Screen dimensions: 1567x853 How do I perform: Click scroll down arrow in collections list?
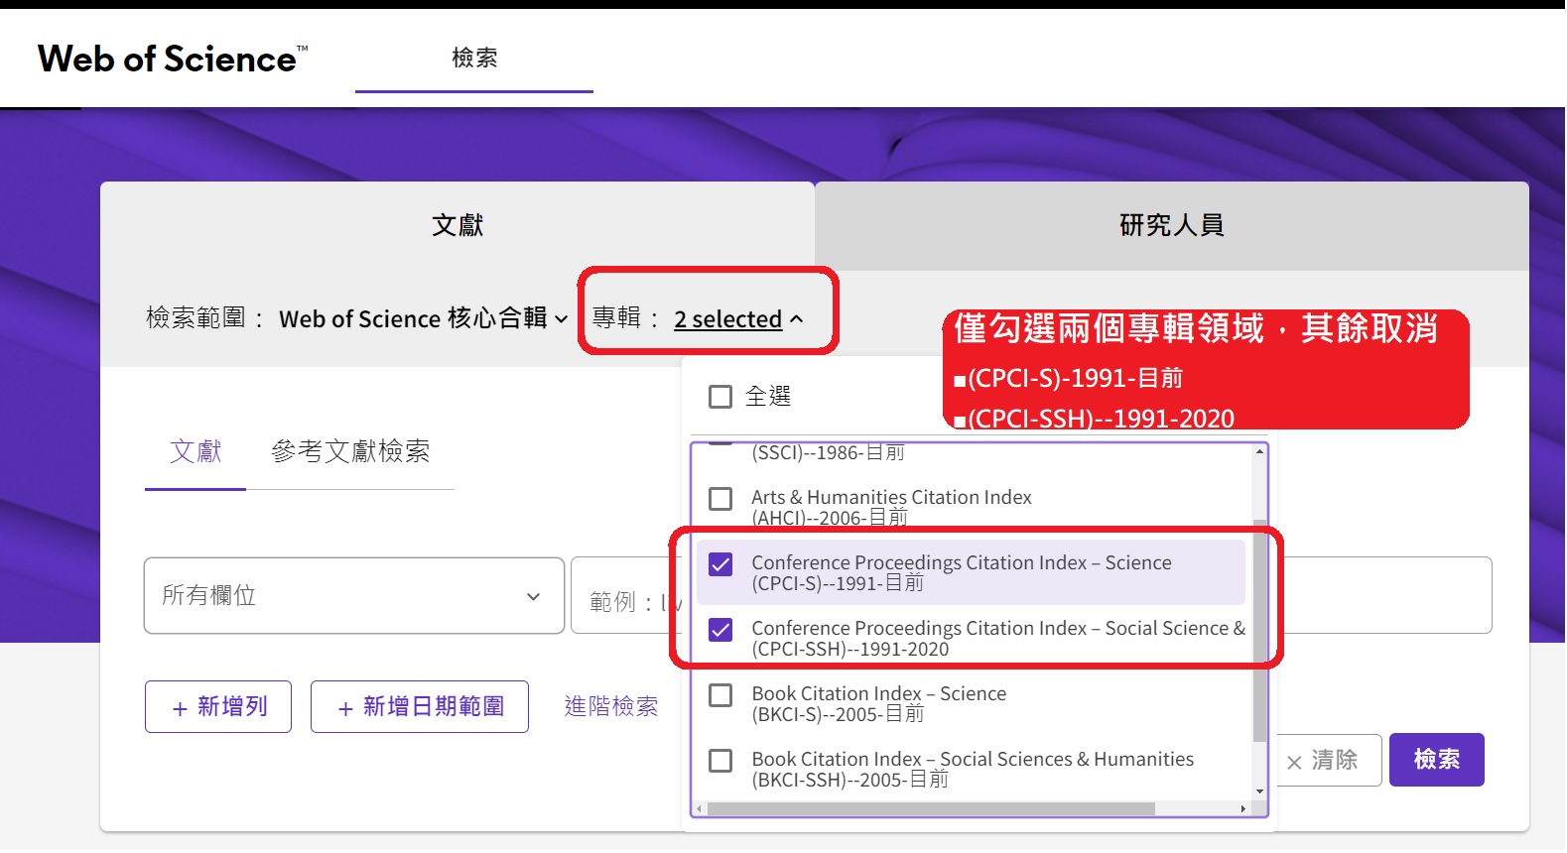coord(1259,792)
